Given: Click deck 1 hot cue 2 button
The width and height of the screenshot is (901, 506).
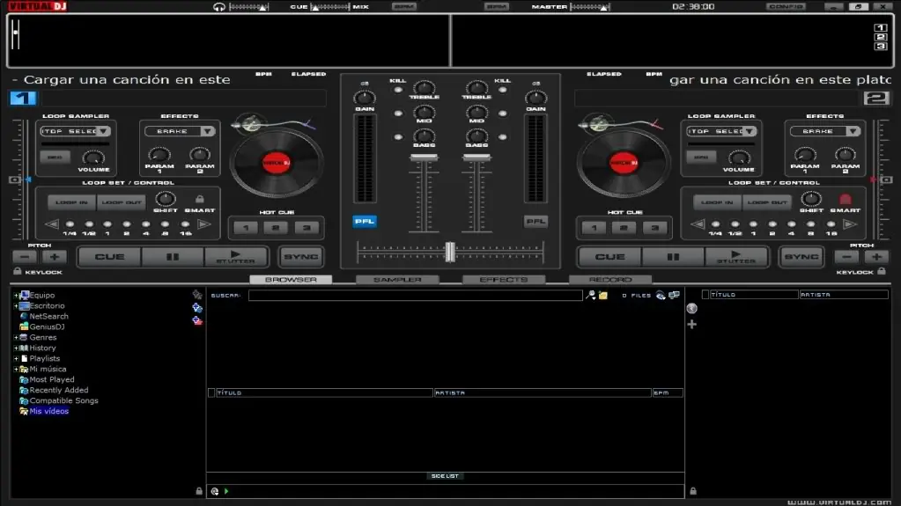Looking at the screenshot, I should 276,228.
